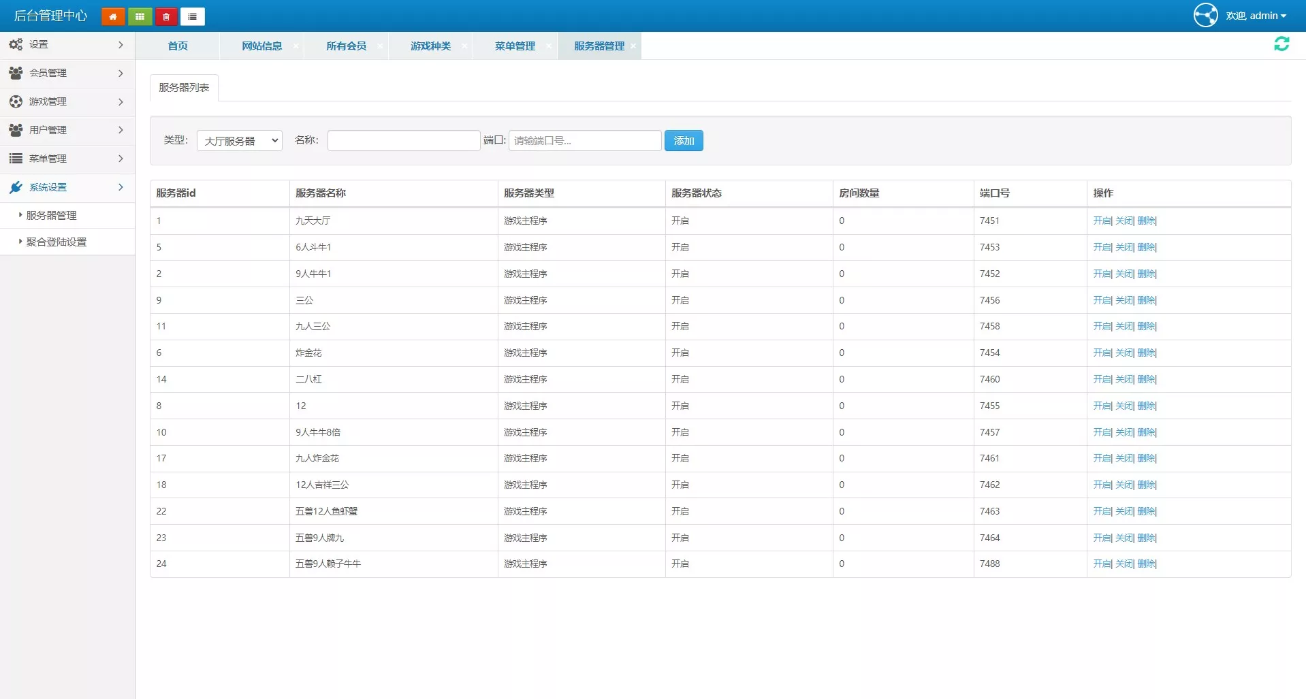1306x699 pixels.
Task: Click the green grid icon button
Action: [x=140, y=16]
